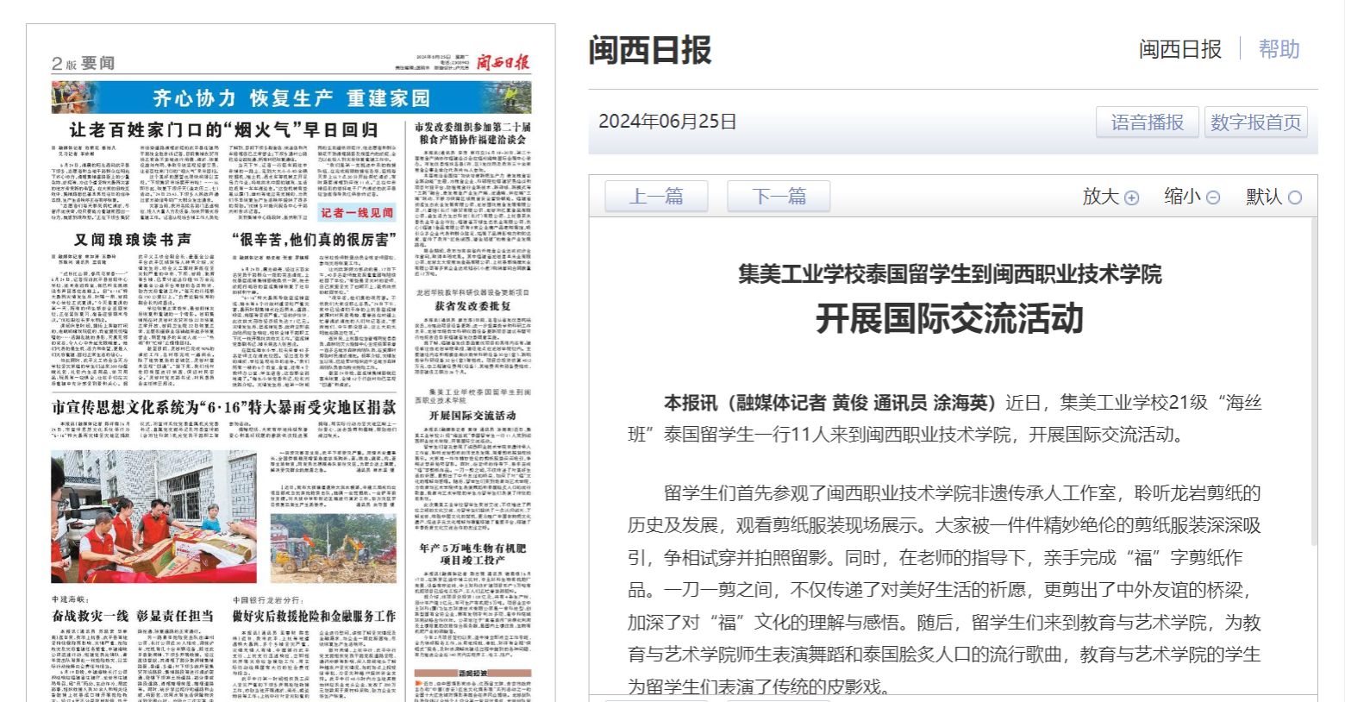This screenshot has height=702, width=1345.
Task: Open the 语音播报 voice broadcast button
Action: (1147, 122)
